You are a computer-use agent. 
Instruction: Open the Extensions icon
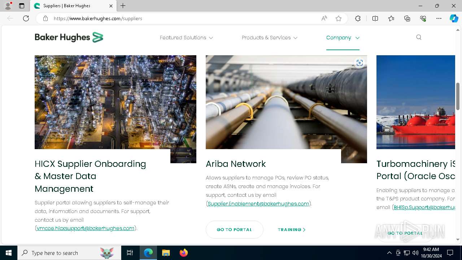(358, 18)
